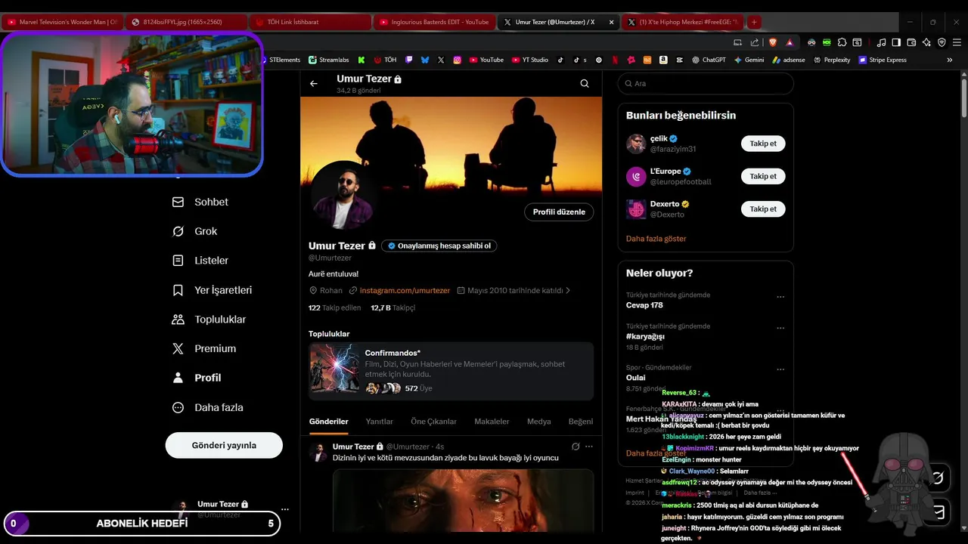Open Profil in the sidebar
Viewport: 968px width, 544px height.
pyautogui.click(x=197, y=378)
